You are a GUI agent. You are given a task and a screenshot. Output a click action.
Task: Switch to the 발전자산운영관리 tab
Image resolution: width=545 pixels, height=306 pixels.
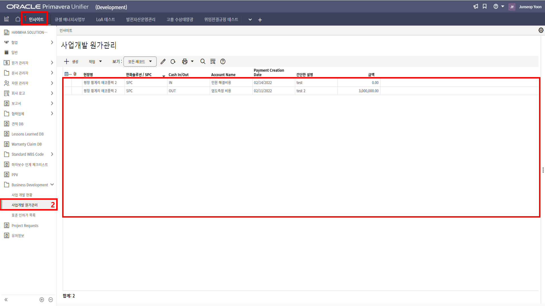coord(141,20)
